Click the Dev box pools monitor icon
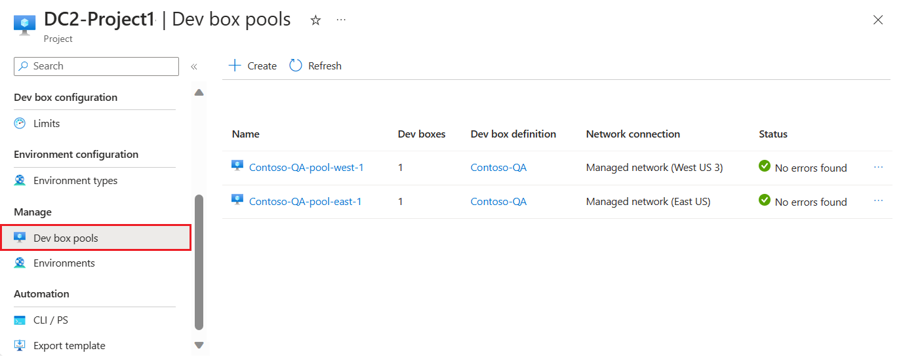Viewport: 901px width, 357px height. pyautogui.click(x=20, y=237)
